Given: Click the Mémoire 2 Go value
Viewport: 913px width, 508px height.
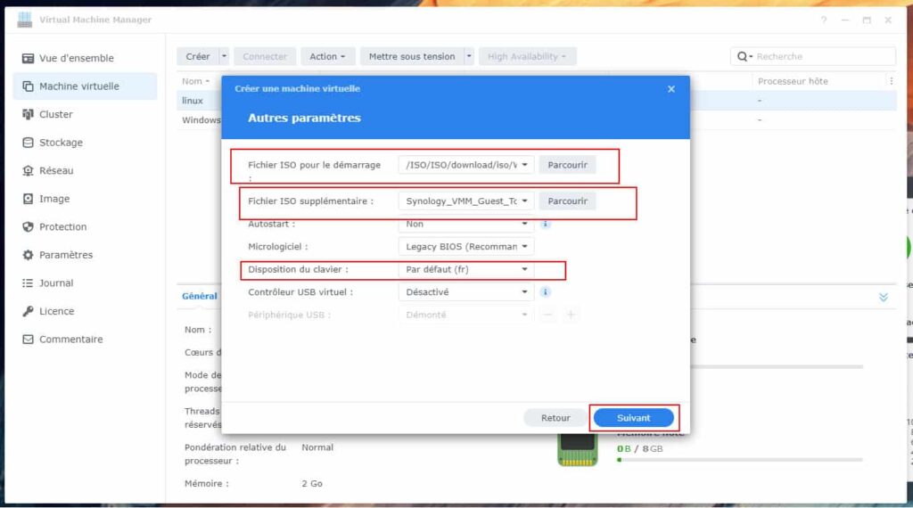Looking at the screenshot, I should click(312, 484).
